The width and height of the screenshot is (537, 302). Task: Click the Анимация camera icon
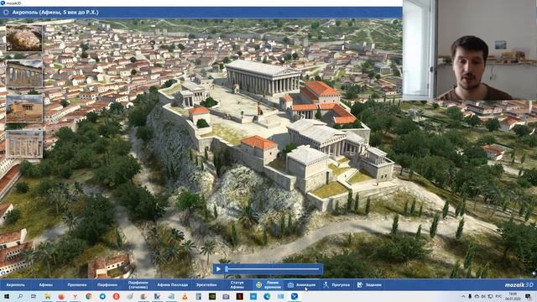click(291, 285)
